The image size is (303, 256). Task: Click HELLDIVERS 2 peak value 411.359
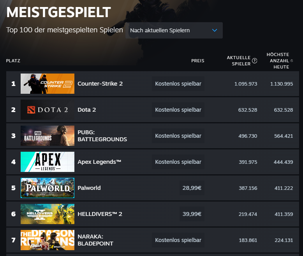pyautogui.click(x=284, y=214)
